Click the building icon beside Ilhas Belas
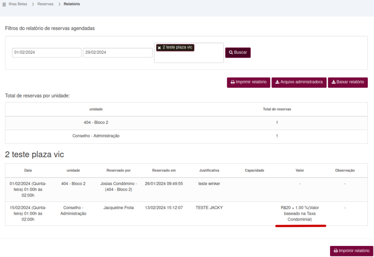The height and width of the screenshot is (257, 374). coord(4,4)
